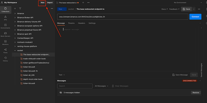Click the collections search filter box
Viewport: 207px width, 103px height.
click(33, 8)
